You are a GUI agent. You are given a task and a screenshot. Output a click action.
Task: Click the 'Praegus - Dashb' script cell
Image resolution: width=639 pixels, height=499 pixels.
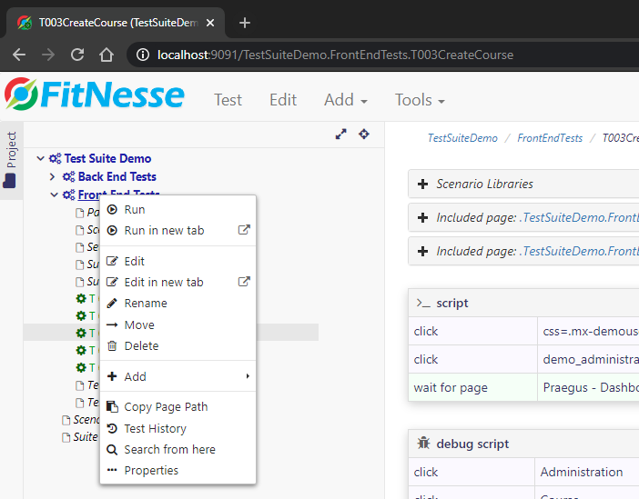(x=588, y=387)
